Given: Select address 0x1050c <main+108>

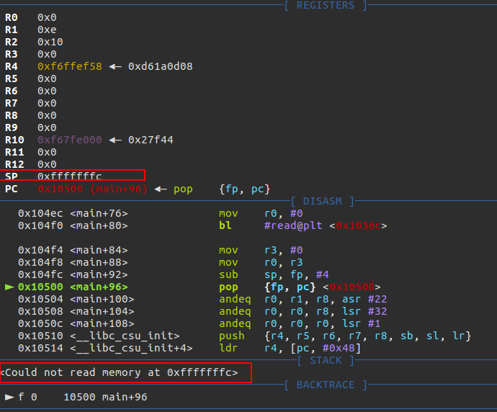Looking at the screenshot, I should (x=76, y=323).
